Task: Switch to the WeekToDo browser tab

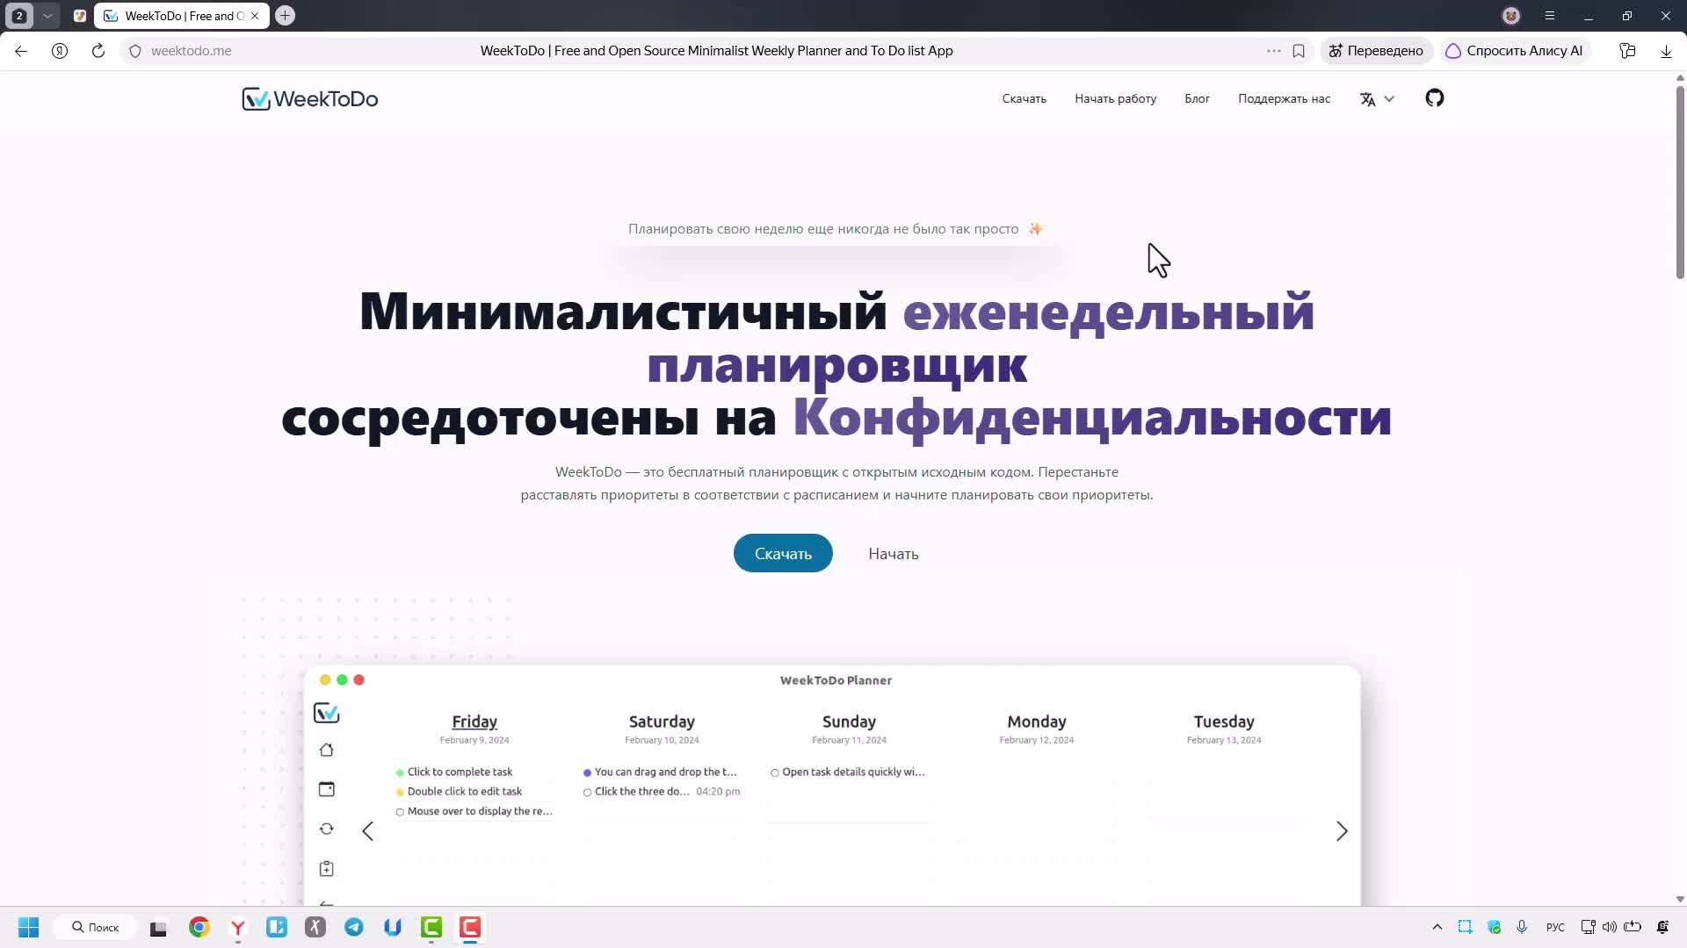Action: pyautogui.click(x=182, y=16)
